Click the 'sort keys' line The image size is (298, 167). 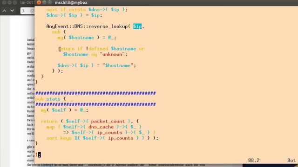pos(102,138)
